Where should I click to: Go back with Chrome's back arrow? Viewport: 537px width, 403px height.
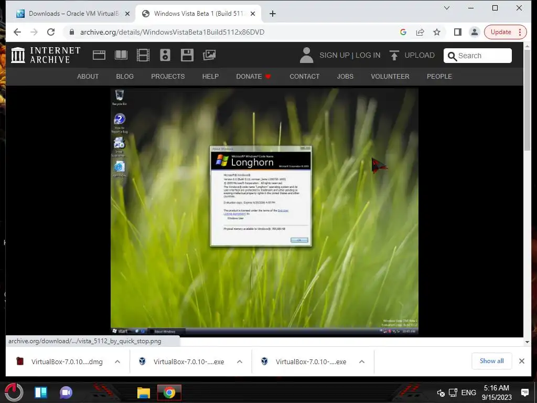click(17, 32)
